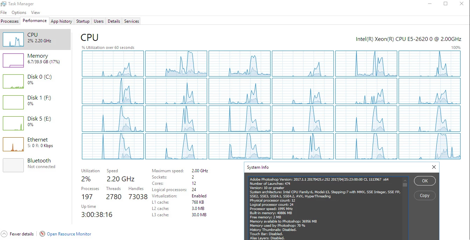Click the Physical processor count: 12 line
Screen dimensions: 470x240
272,201
